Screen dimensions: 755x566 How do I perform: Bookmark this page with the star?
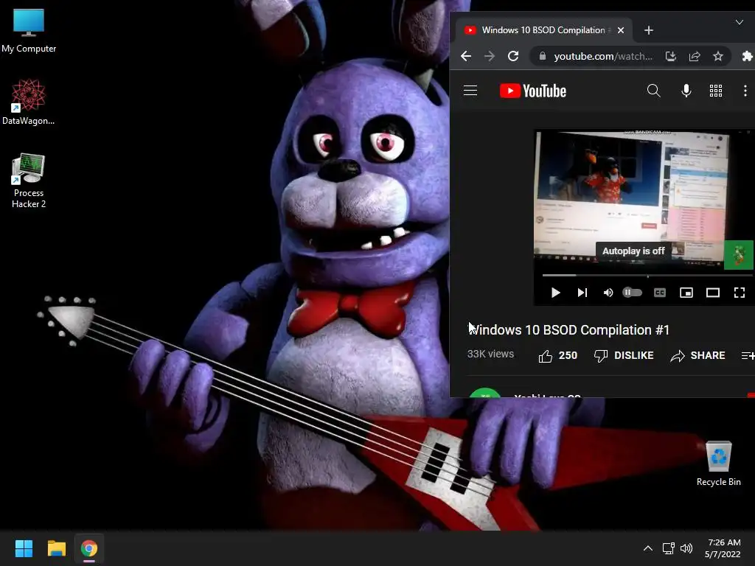(718, 56)
